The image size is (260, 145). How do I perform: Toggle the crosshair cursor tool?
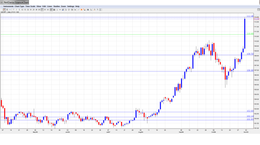point(51,10)
